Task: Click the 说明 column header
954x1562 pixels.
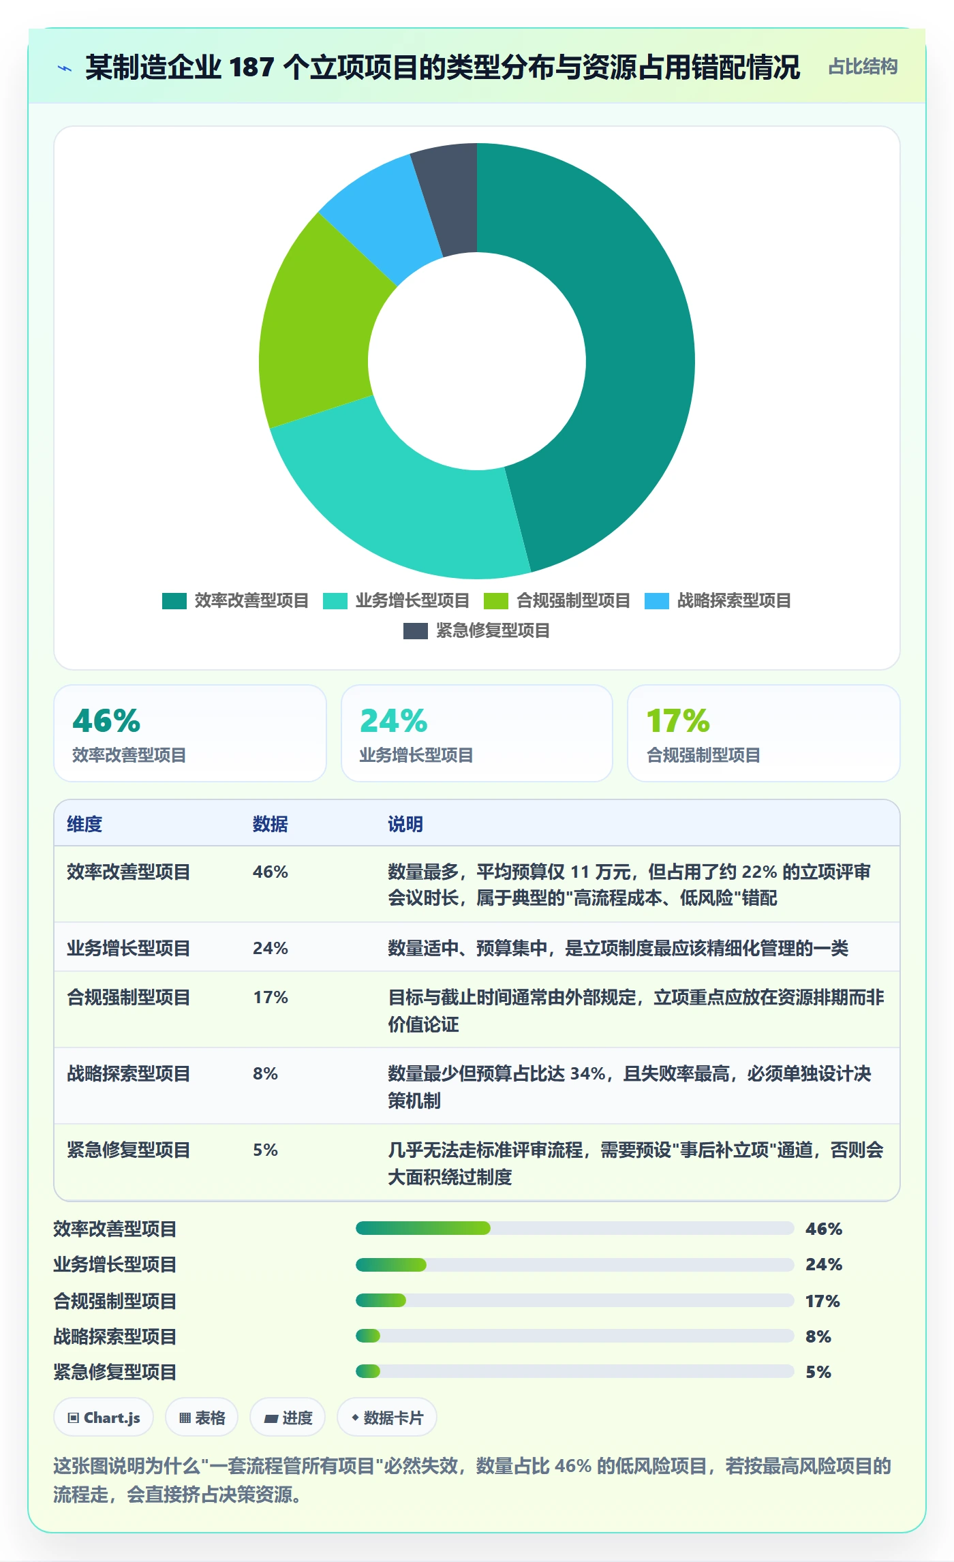Action: point(405,824)
